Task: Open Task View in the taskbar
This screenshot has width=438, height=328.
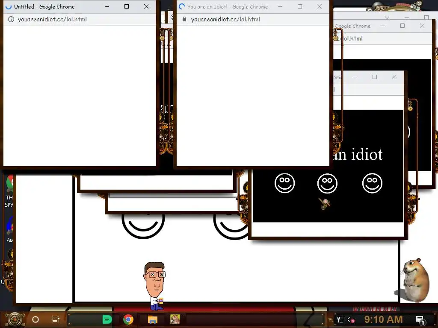Action: (56, 319)
